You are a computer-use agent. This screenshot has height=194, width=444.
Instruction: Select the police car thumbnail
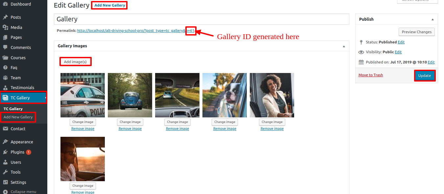(x=82, y=95)
